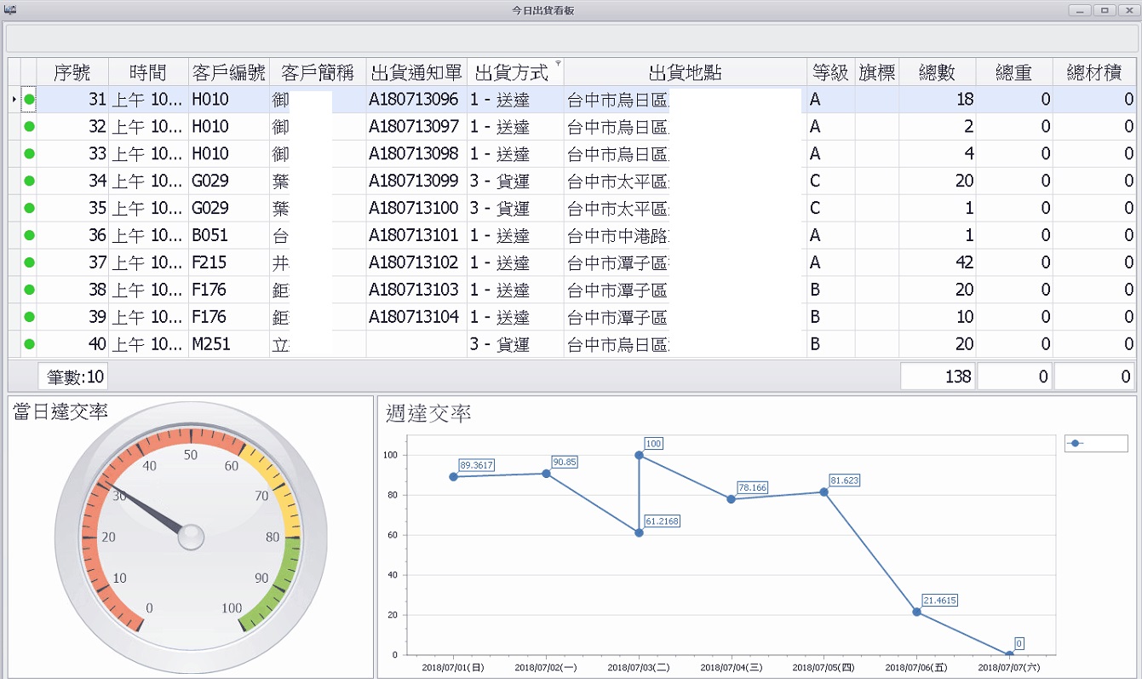Click the green status dot in row 31
This screenshot has width=1142, height=679.
(29, 100)
